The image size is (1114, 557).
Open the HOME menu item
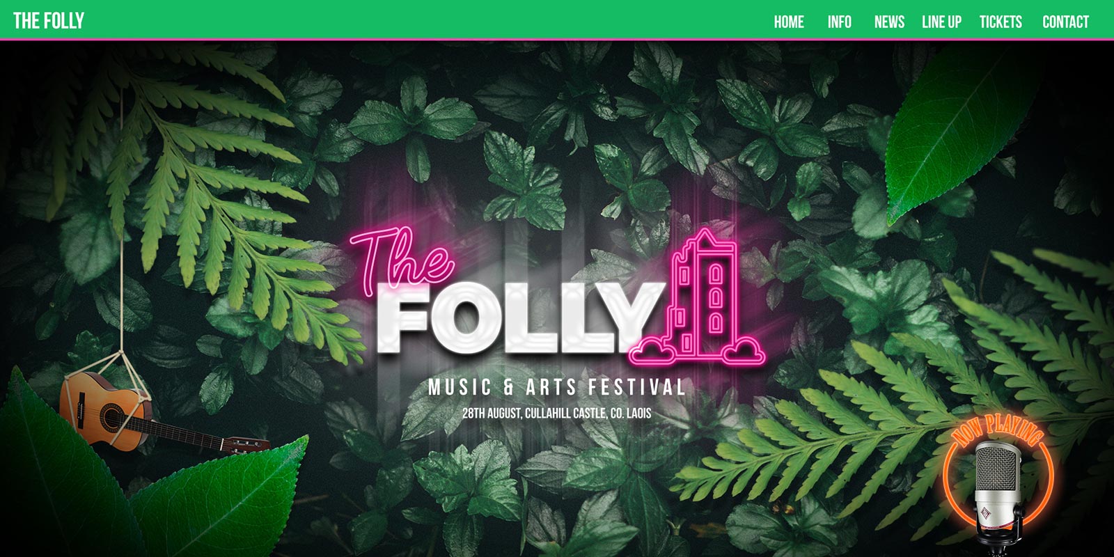tap(789, 22)
